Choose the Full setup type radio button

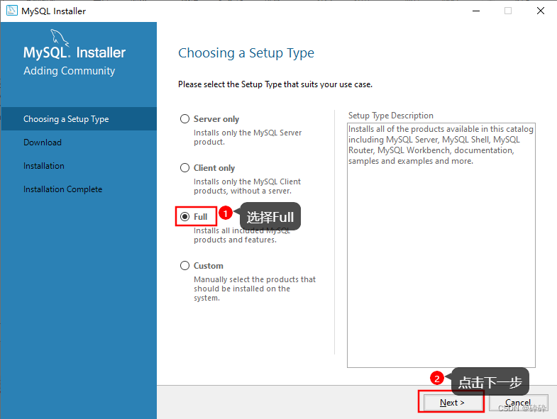(x=184, y=217)
